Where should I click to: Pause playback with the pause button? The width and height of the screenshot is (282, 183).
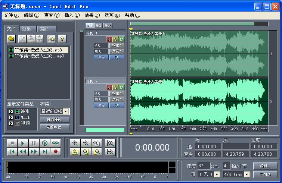tap(34, 143)
